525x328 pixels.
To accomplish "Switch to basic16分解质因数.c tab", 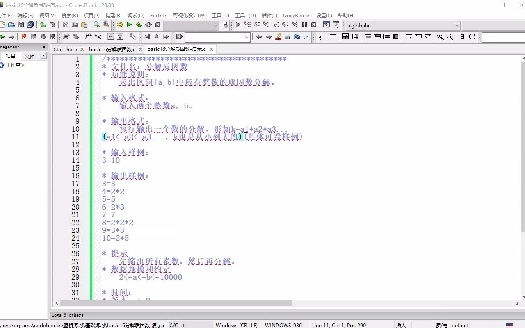I will (112, 49).
